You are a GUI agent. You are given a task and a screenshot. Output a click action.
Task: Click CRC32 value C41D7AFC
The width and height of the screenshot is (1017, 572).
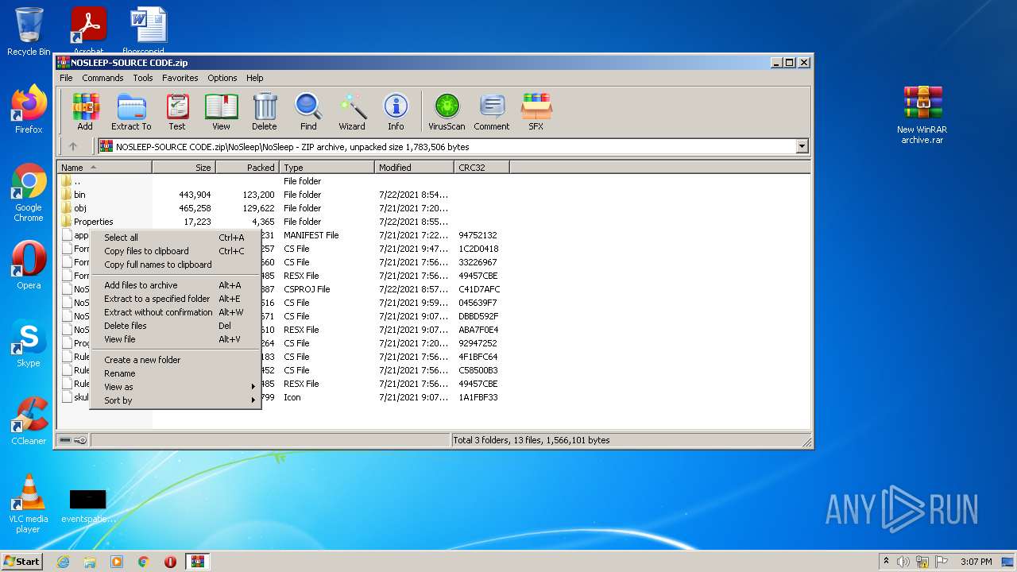click(478, 289)
